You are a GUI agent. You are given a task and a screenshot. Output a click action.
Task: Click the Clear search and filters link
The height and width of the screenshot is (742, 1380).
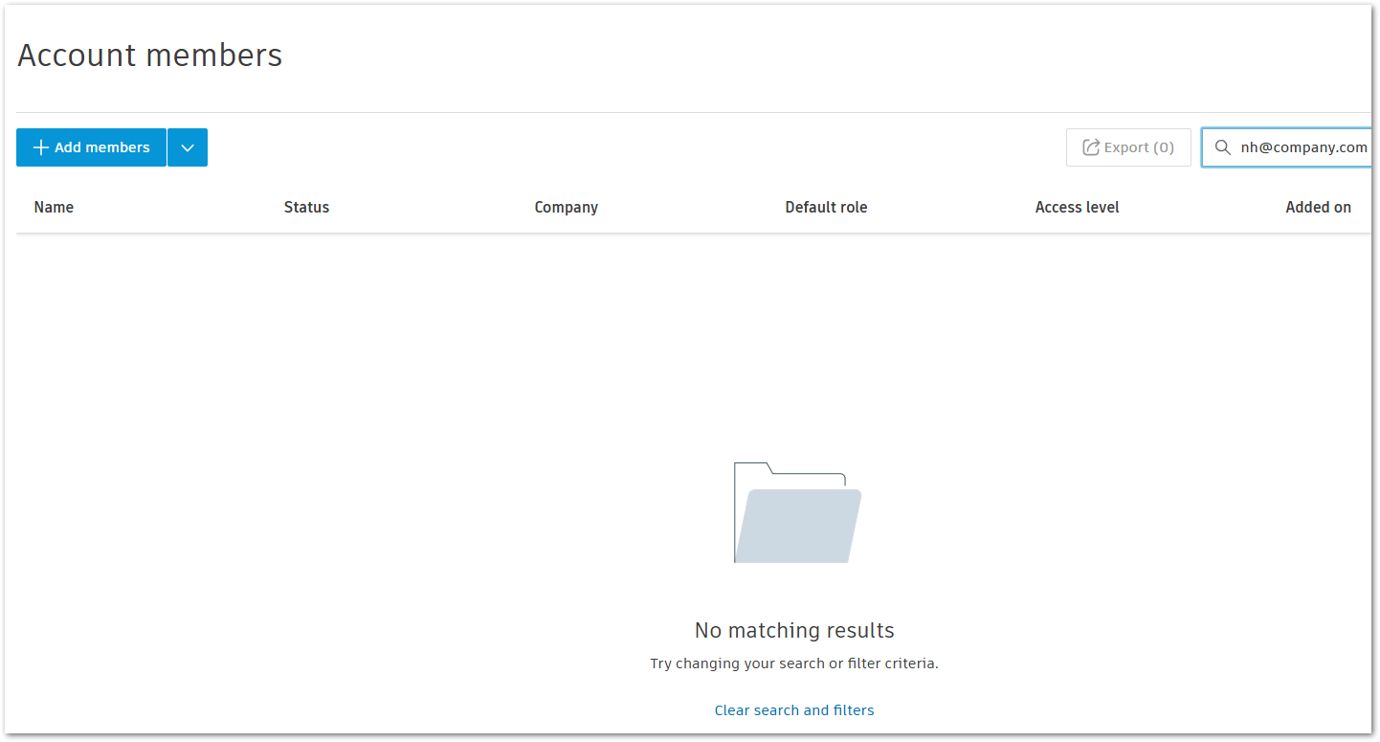[794, 709]
